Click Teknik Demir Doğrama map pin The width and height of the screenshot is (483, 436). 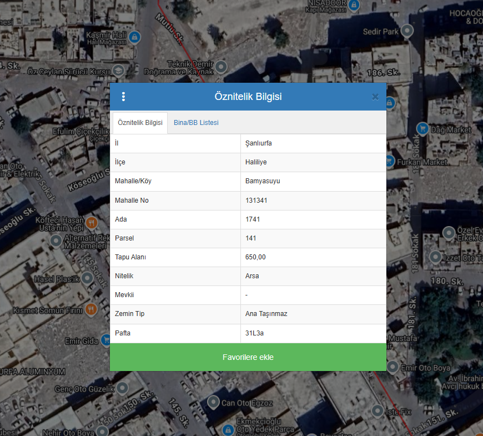tap(221, 67)
